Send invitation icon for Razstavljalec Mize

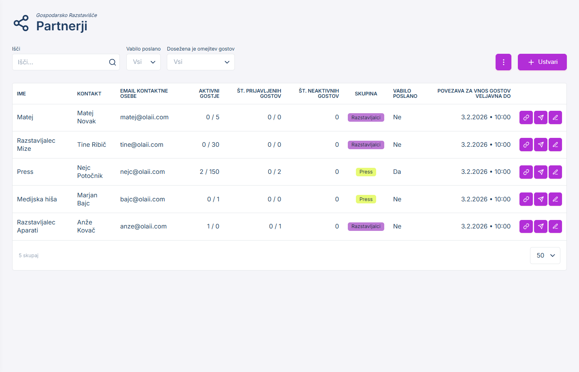click(x=541, y=145)
